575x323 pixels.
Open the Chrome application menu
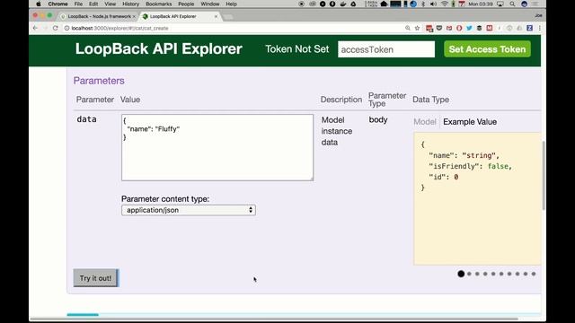click(x=57, y=4)
